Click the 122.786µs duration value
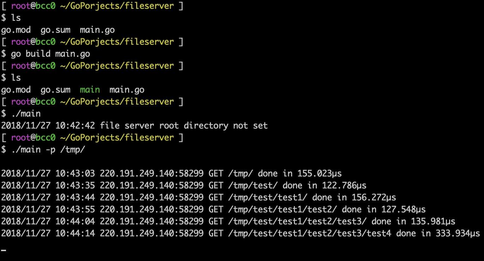This screenshot has height=261, width=484. (344, 186)
